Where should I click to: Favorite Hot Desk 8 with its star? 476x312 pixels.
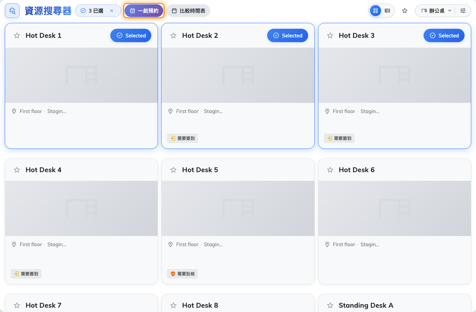point(173,305)
